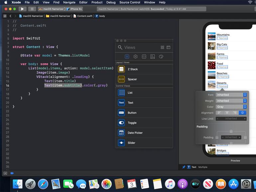Increase Line Limit with plus stepper

245,119
